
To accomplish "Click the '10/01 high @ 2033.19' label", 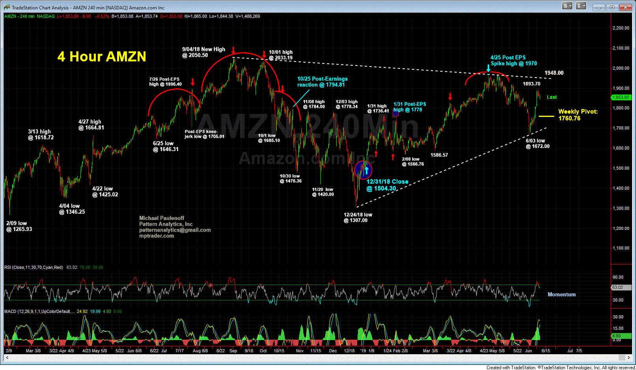I will (281, 55).
